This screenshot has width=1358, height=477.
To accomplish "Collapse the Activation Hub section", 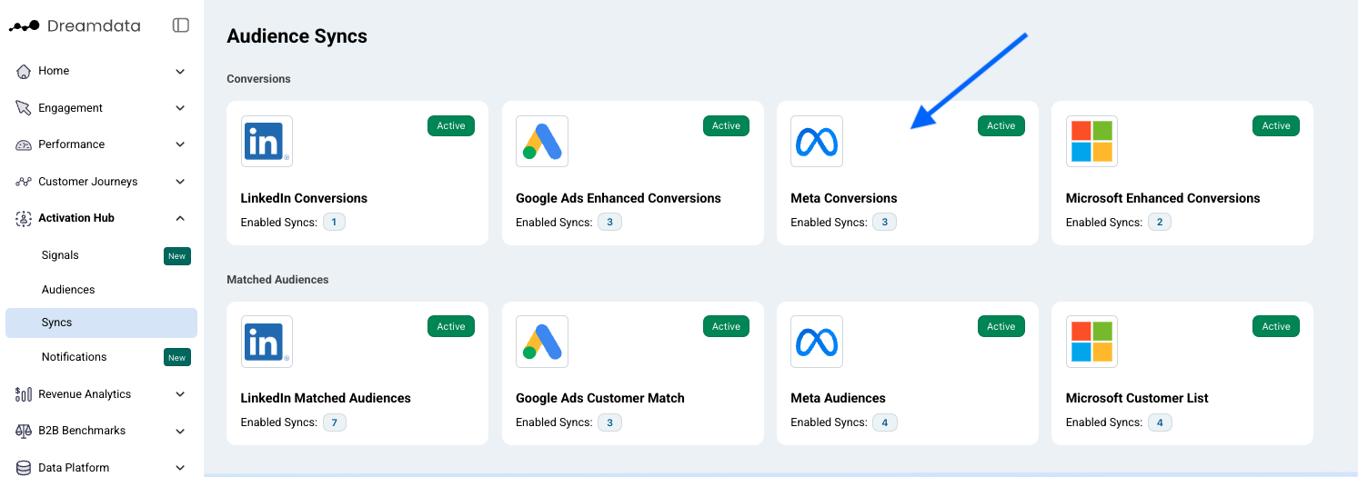I will point(180,218).
